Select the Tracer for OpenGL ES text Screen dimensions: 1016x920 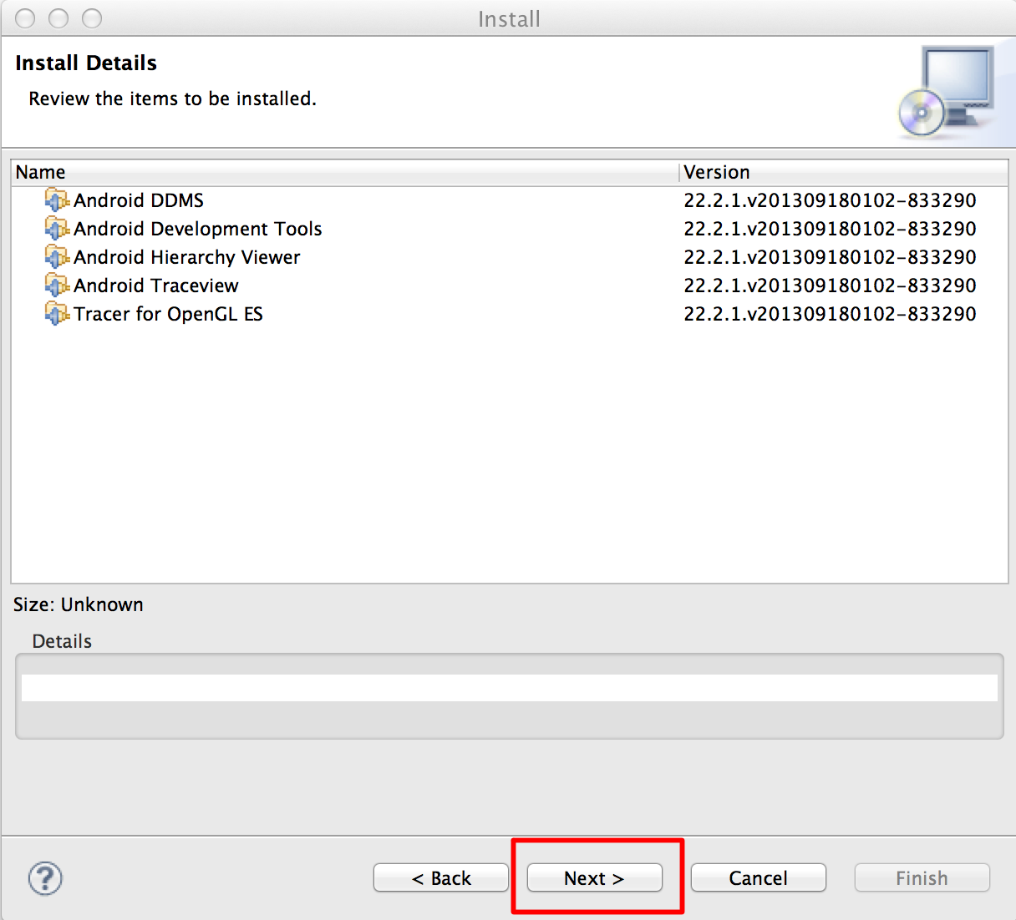pyautogui.click(x=168, y=314)
